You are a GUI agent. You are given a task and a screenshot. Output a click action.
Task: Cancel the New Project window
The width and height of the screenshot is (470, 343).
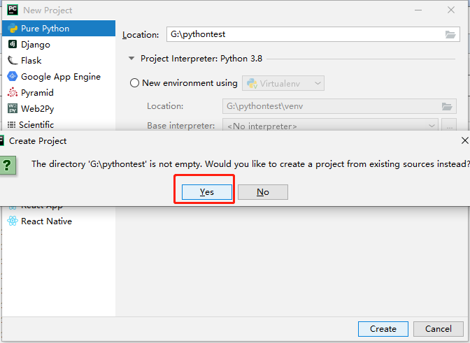438,329
